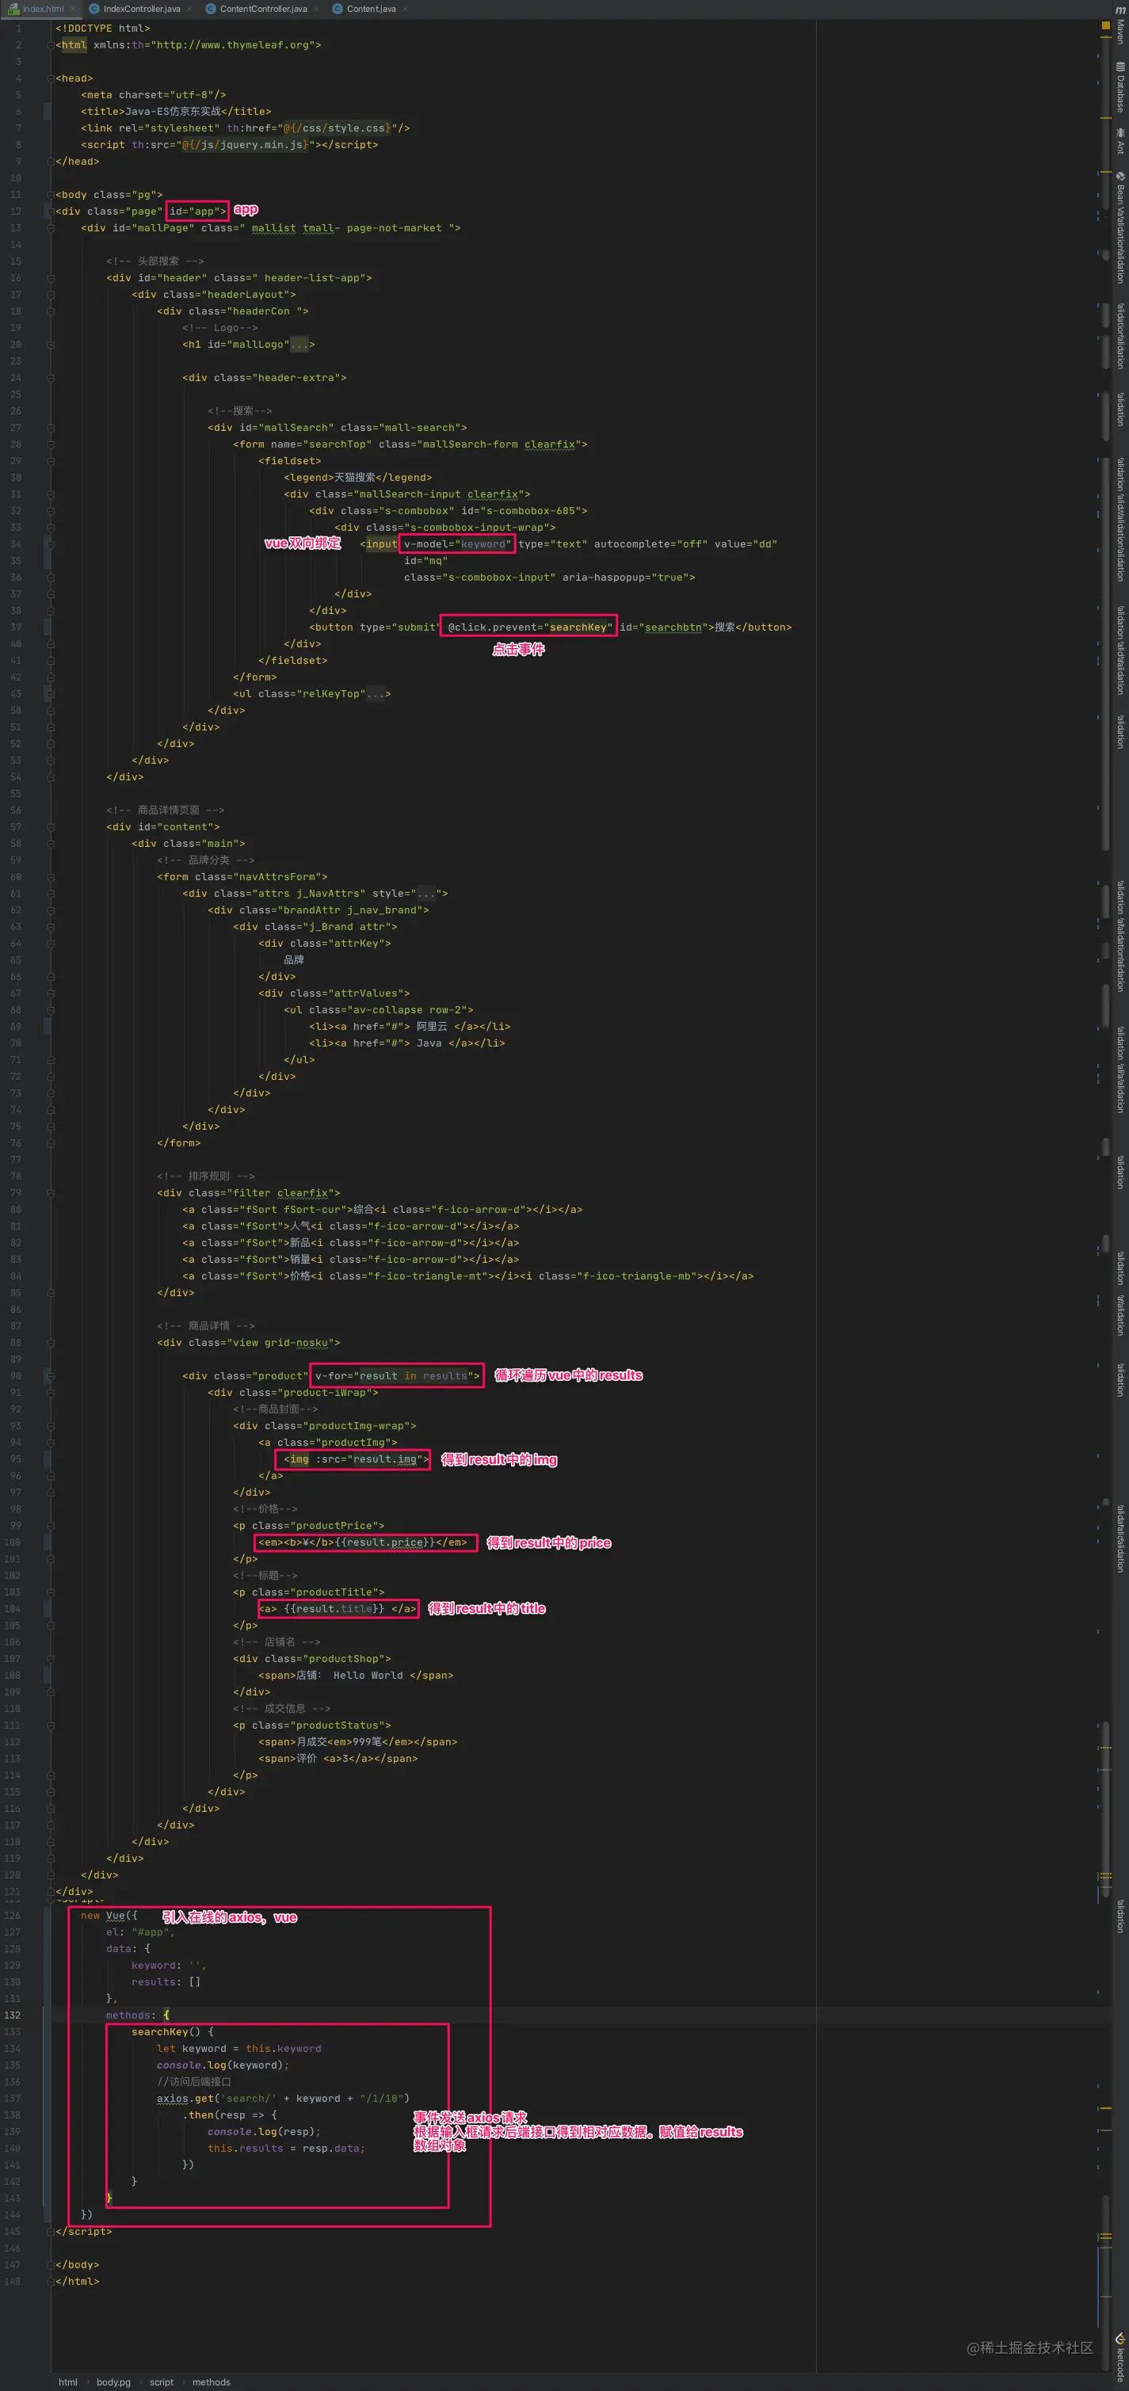
Task: Switch to the index.html tab
Action: (x=42, y=9)
